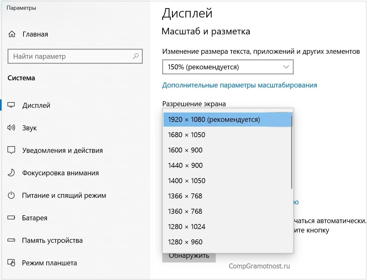Open Battery settings icon
This screenshot has height=280, width=367.
11,218
